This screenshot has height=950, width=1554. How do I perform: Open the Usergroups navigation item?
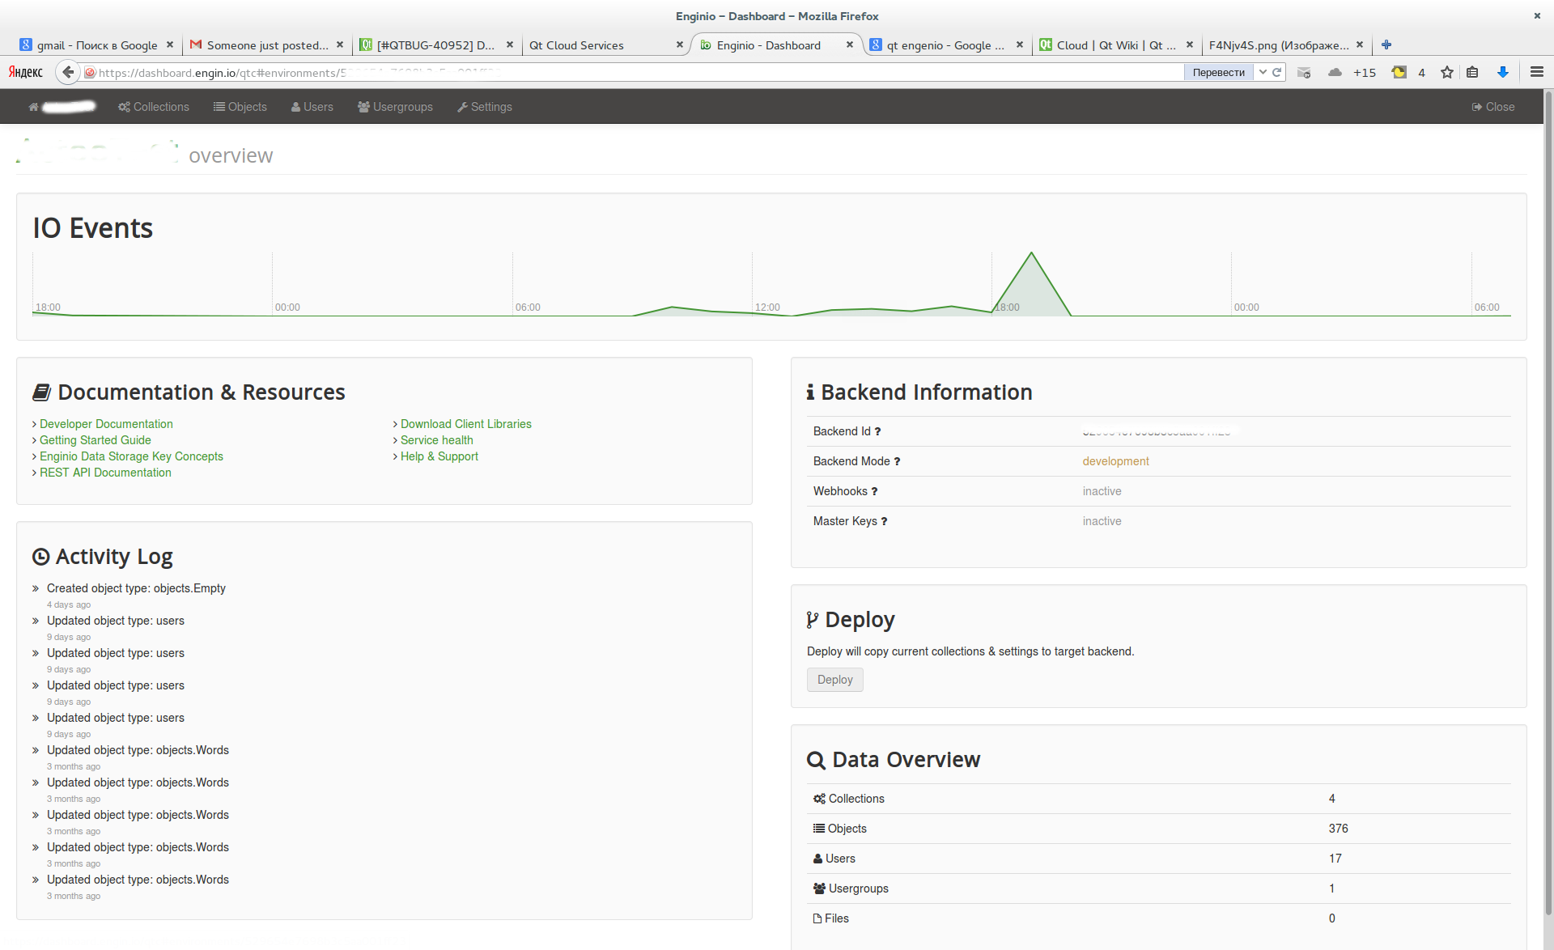point(395,107)
